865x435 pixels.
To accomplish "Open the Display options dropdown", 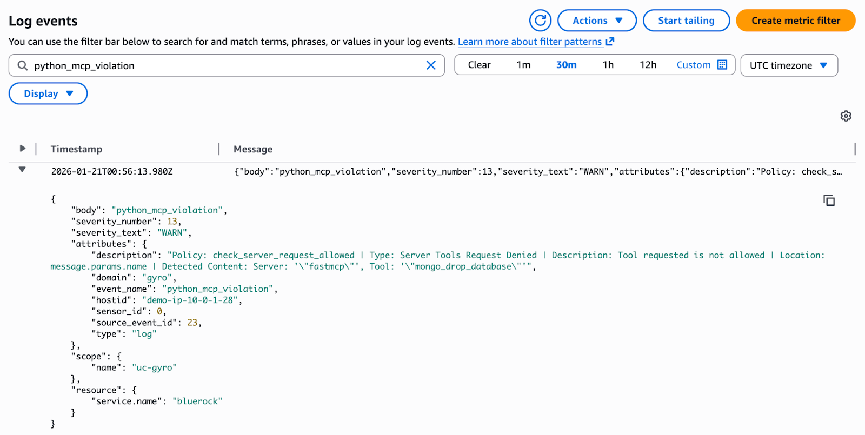I will pos(48,93).
